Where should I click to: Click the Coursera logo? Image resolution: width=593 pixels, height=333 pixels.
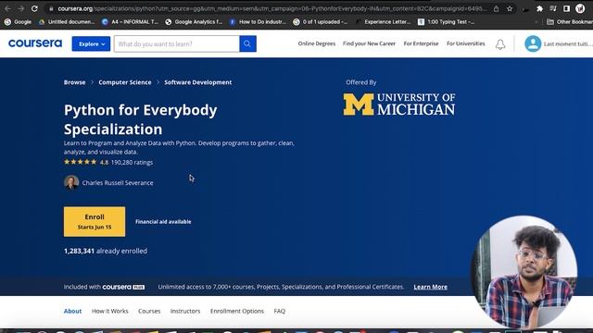[x=35, y=43]
